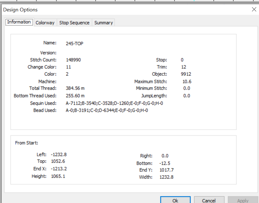Select the design name 245-TOP
The image size is (259, 203).
coord(75,43)
